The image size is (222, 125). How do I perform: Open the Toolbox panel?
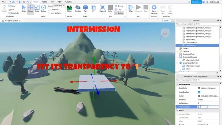coord(78,9)
